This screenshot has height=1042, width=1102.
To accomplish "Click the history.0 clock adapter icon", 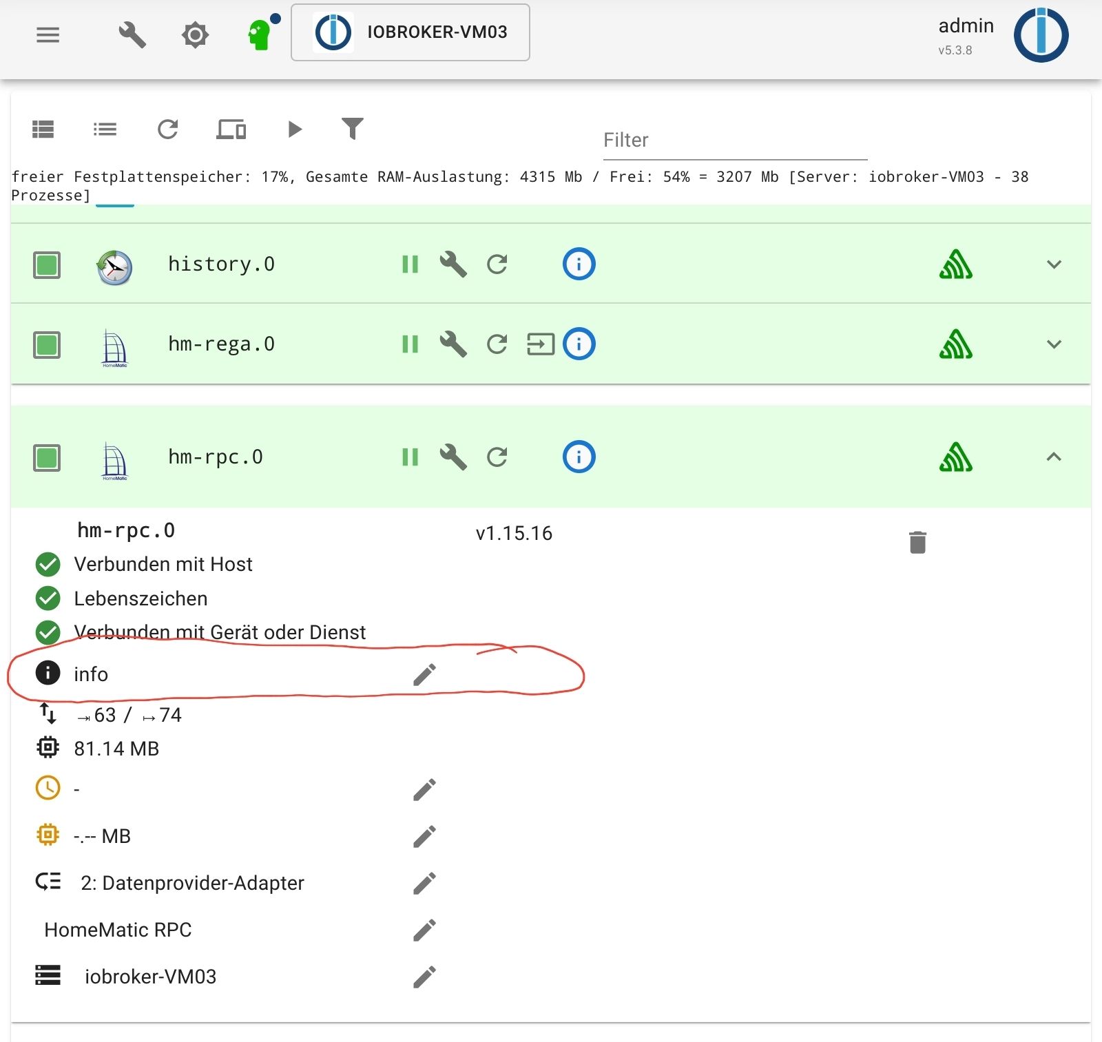I will pyautogui.click(x=114, y=267).
